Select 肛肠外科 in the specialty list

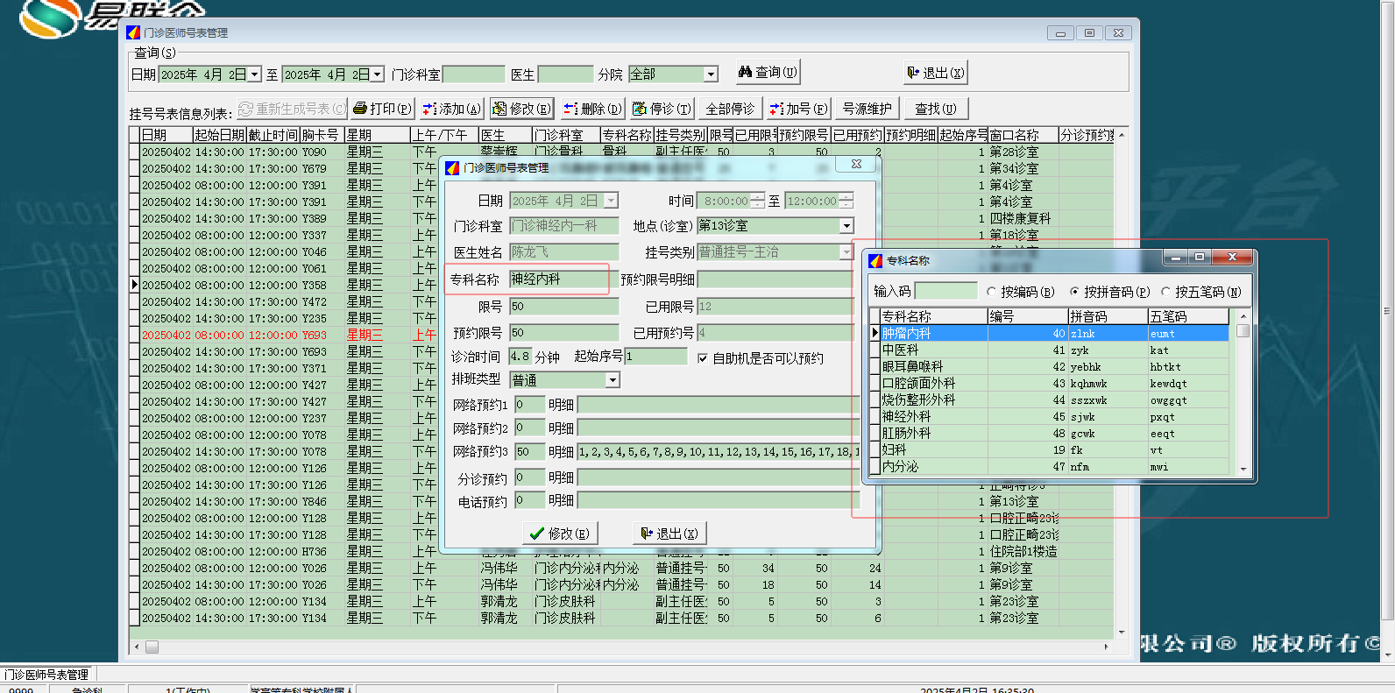pos(1054,433)
